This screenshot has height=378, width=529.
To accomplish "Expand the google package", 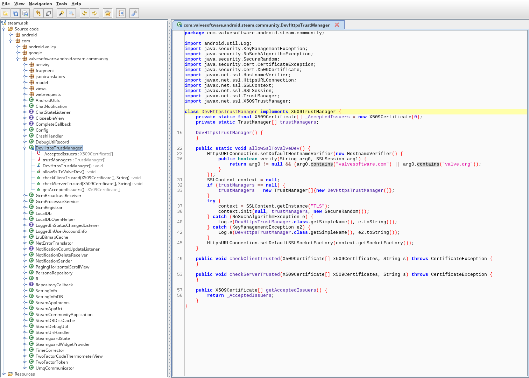I will 18,53.
